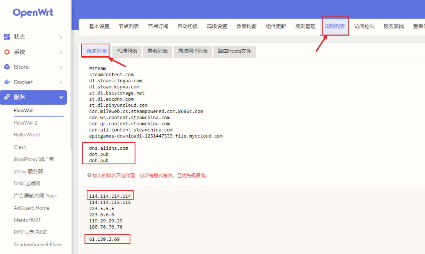The height and width of the screenshot is (254, 425).
Task: Open the 访问控制 tab
Action: click(x=364, y=26)
